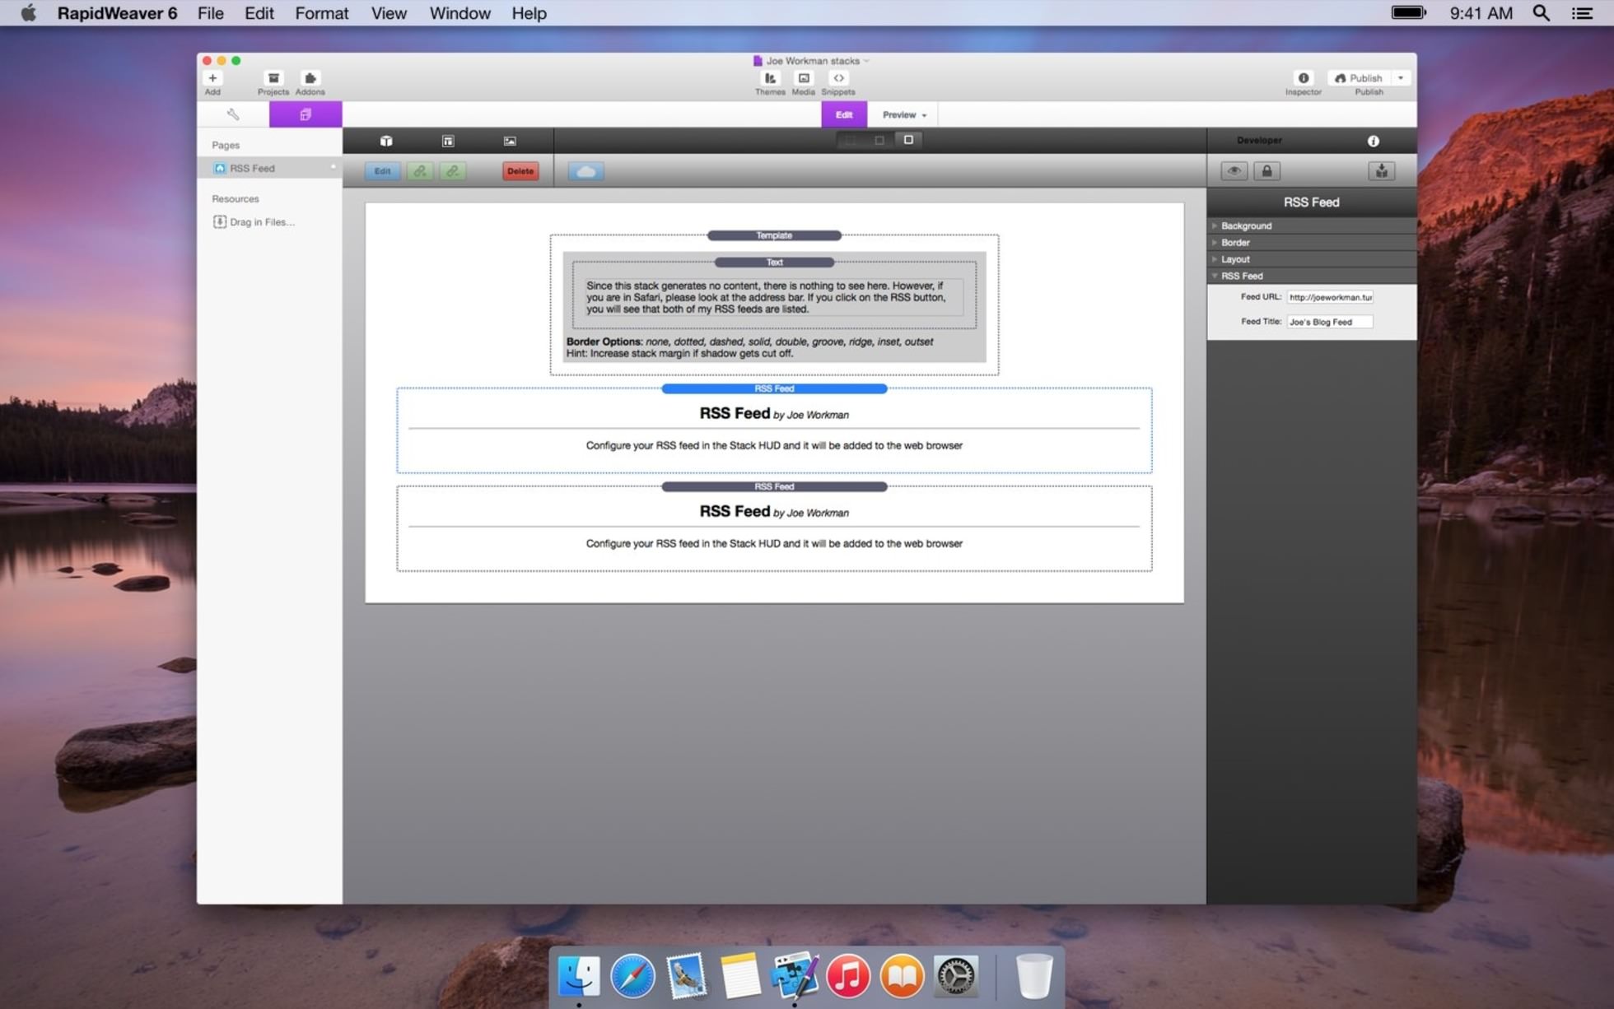
Task: Open the Edit menu in menu bar
Action: pyautogui.click(x=259, y=13)
